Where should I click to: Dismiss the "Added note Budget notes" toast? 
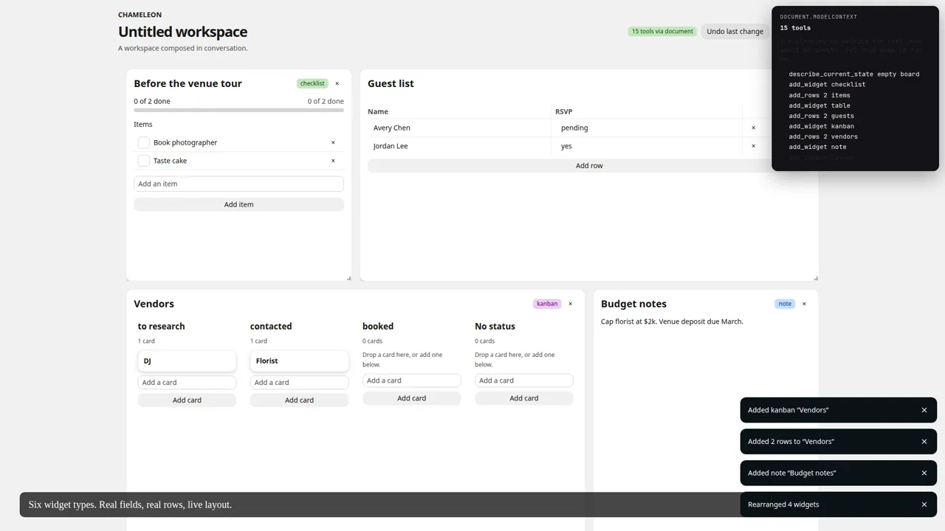click(x=924, y=473)
